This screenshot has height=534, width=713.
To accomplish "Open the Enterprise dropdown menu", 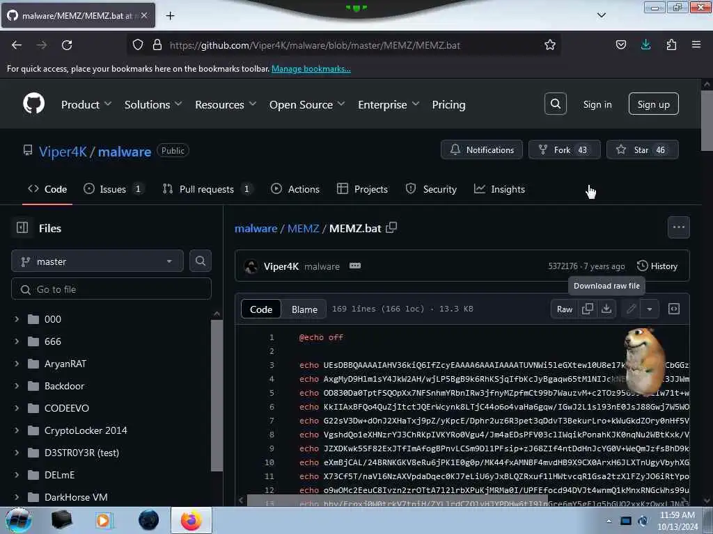I will tap(389, 104).
